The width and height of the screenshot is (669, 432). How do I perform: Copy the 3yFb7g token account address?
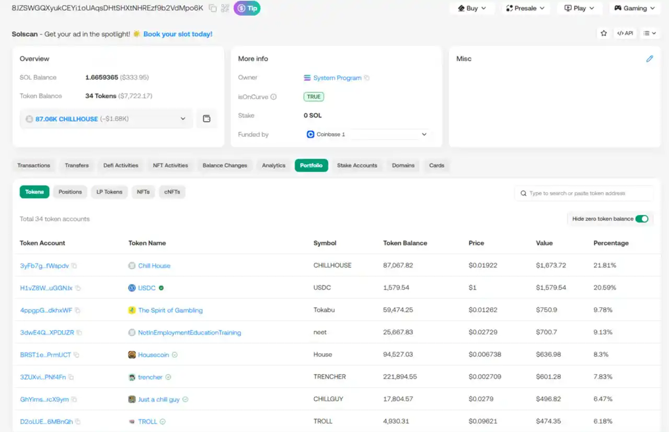click(x=75, y=265)
